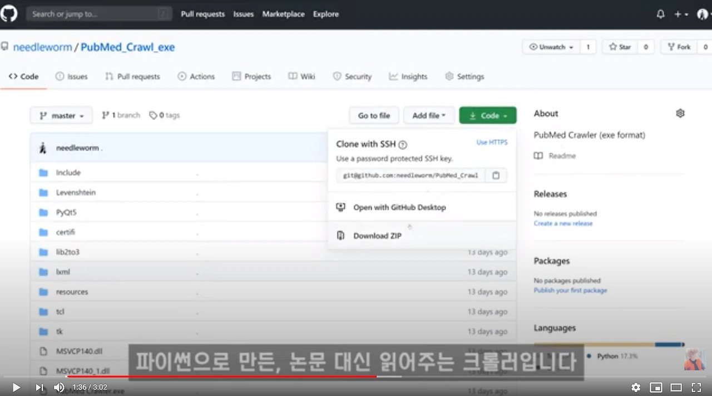The width and height of the screenshot is (712, 396).
Task: Open the About settings gear icon
Action: [680, 113]
